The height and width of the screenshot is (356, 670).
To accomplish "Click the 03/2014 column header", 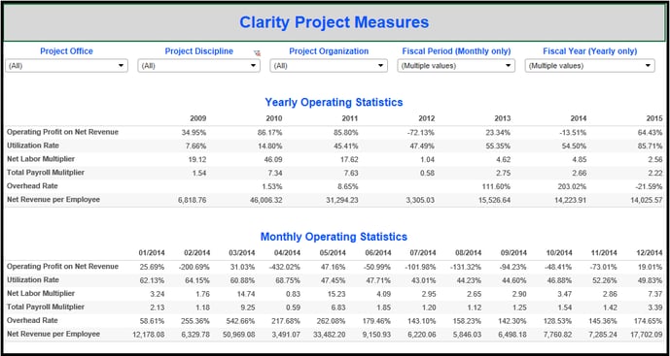I will 242,253.
